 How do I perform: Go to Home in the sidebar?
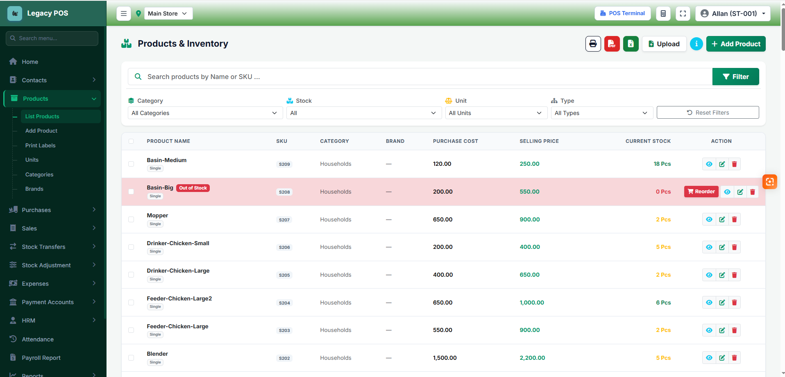(x=52, y=62)
